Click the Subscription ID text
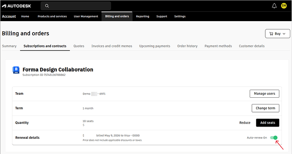The width and height of the screenshot is (292, 154). 44,75
